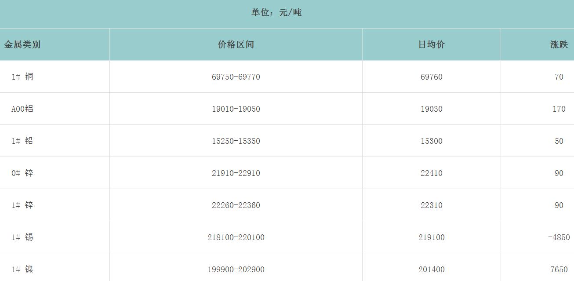Click the 金属类别 column header
Screen dimensions: 574x281
pos(22,44)
